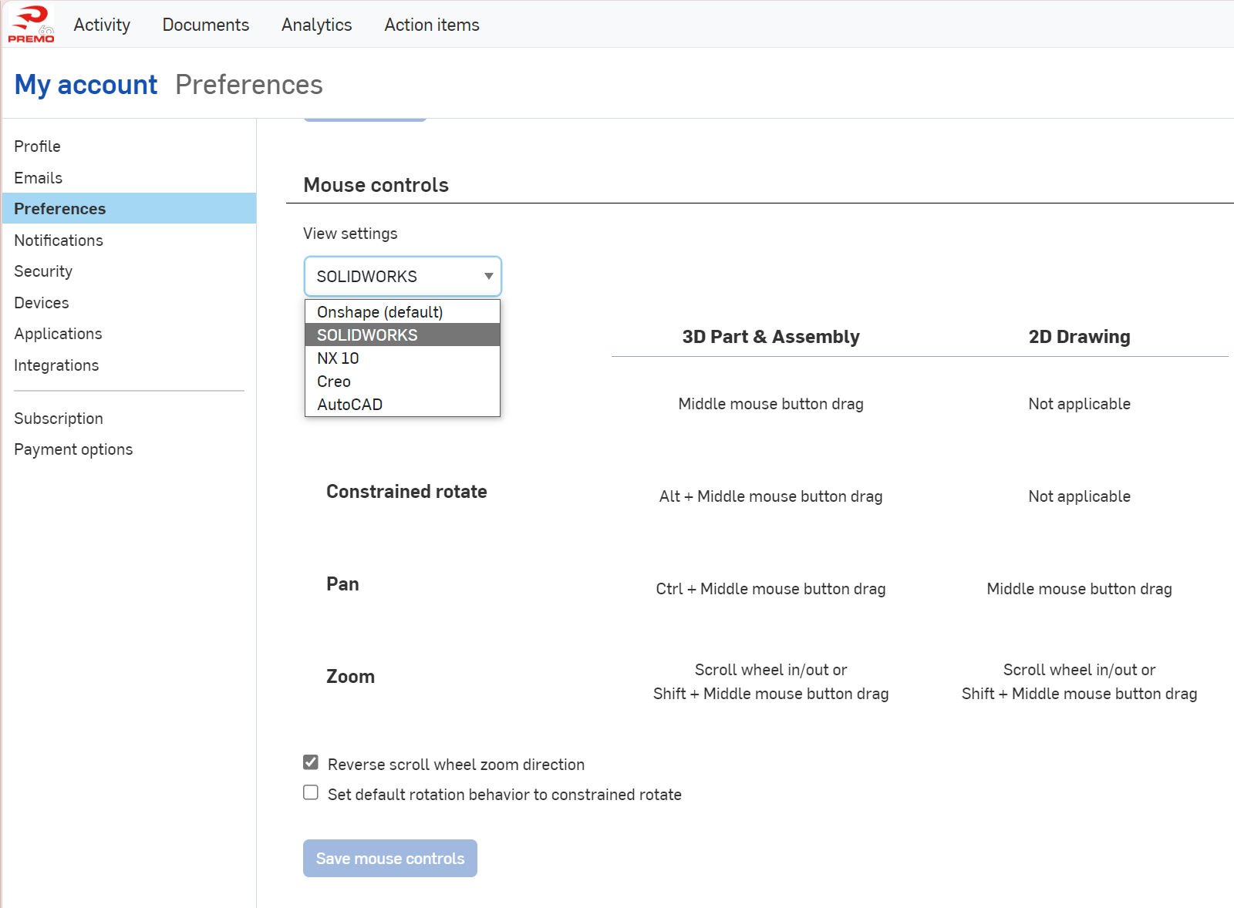
Task: Open the Profile settings page
Action: 37,146
